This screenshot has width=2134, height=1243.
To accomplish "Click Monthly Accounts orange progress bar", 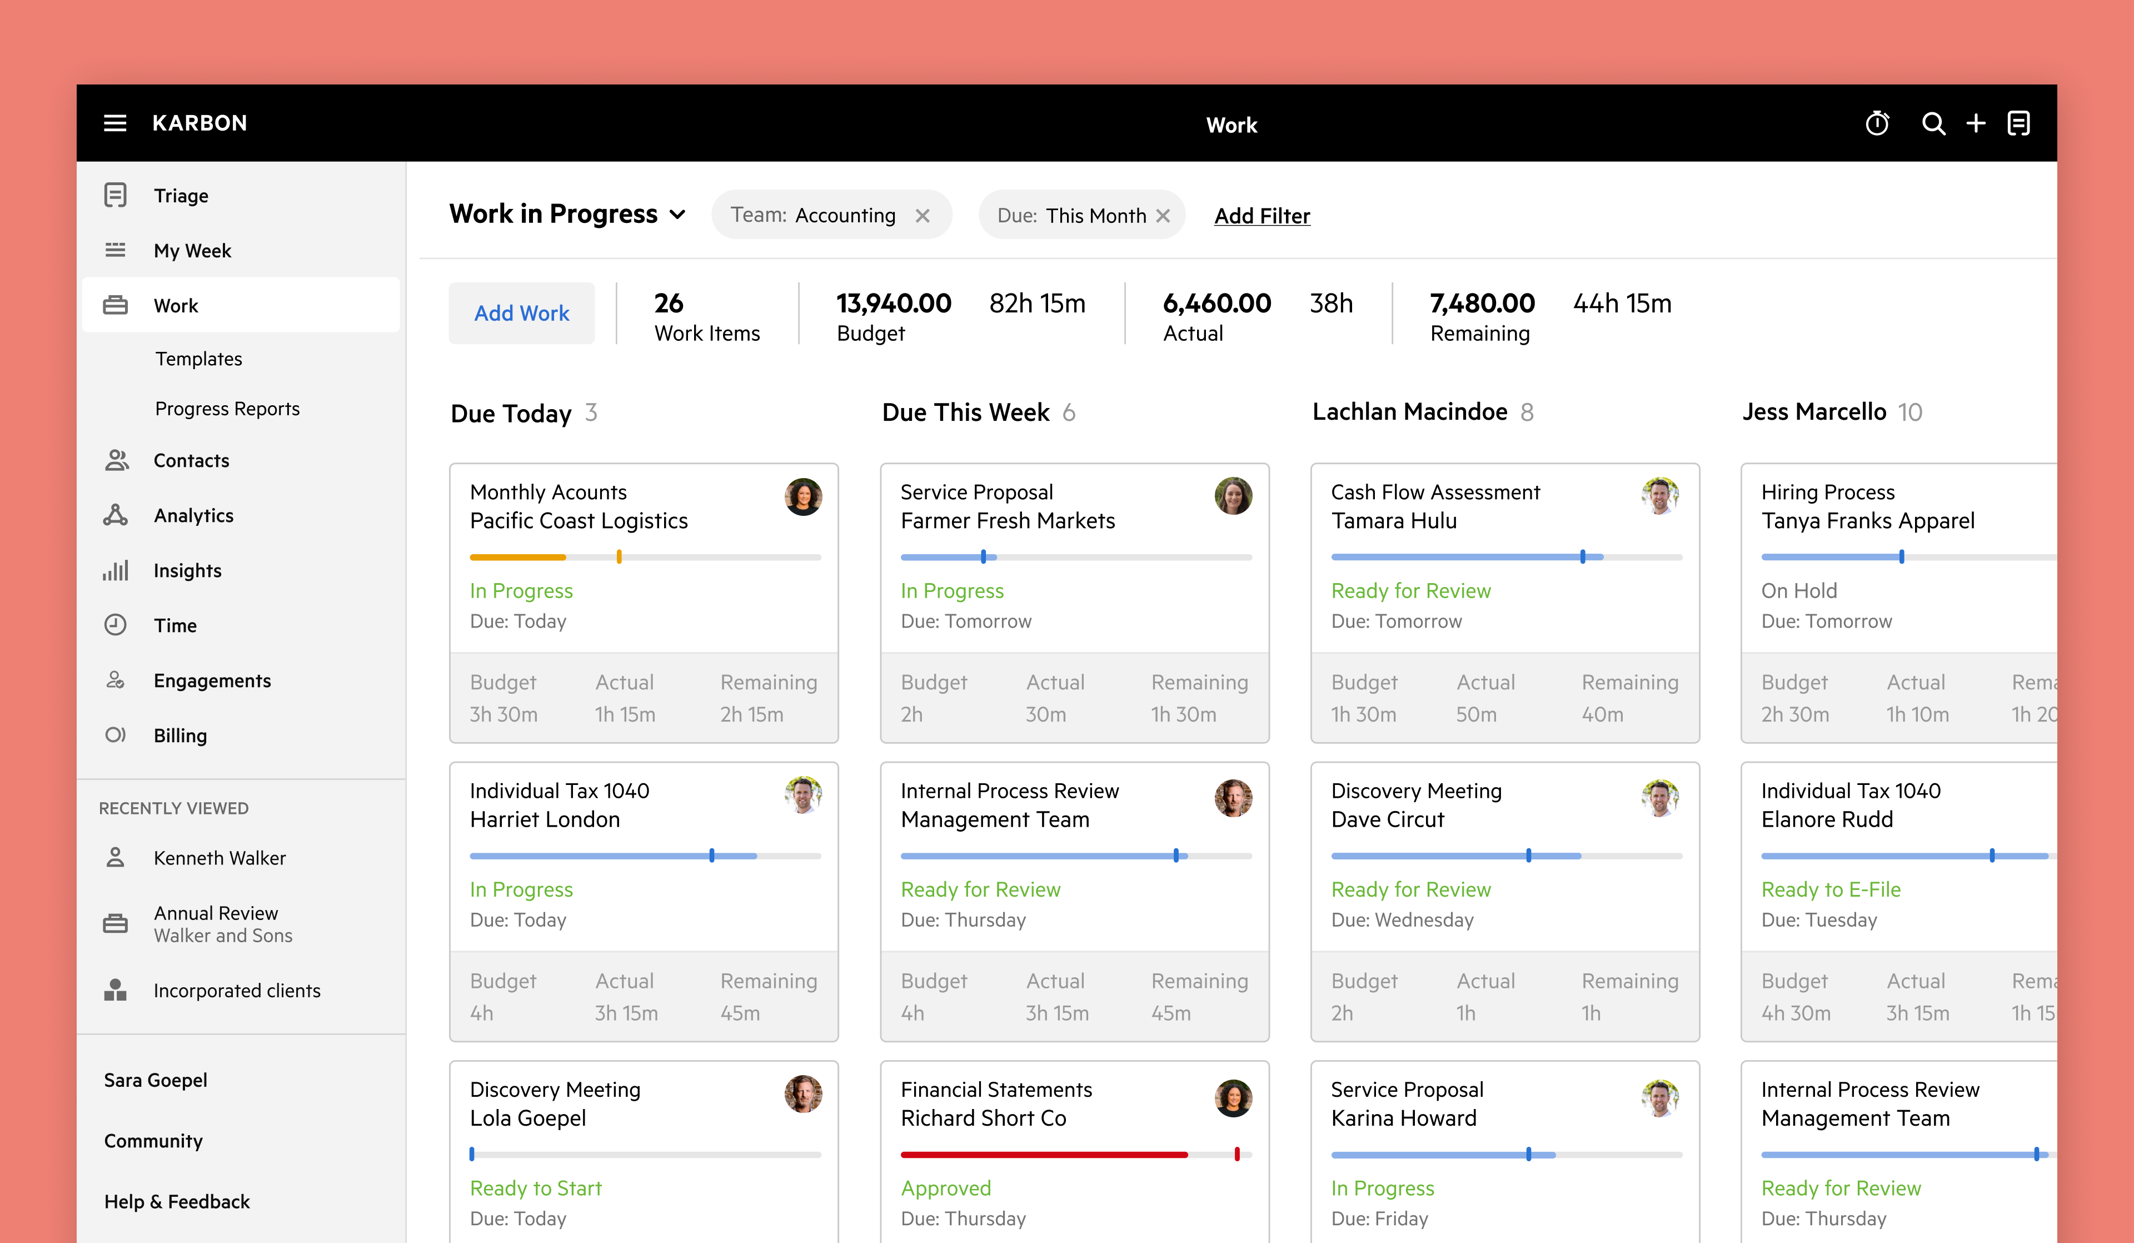I will 518,558.
